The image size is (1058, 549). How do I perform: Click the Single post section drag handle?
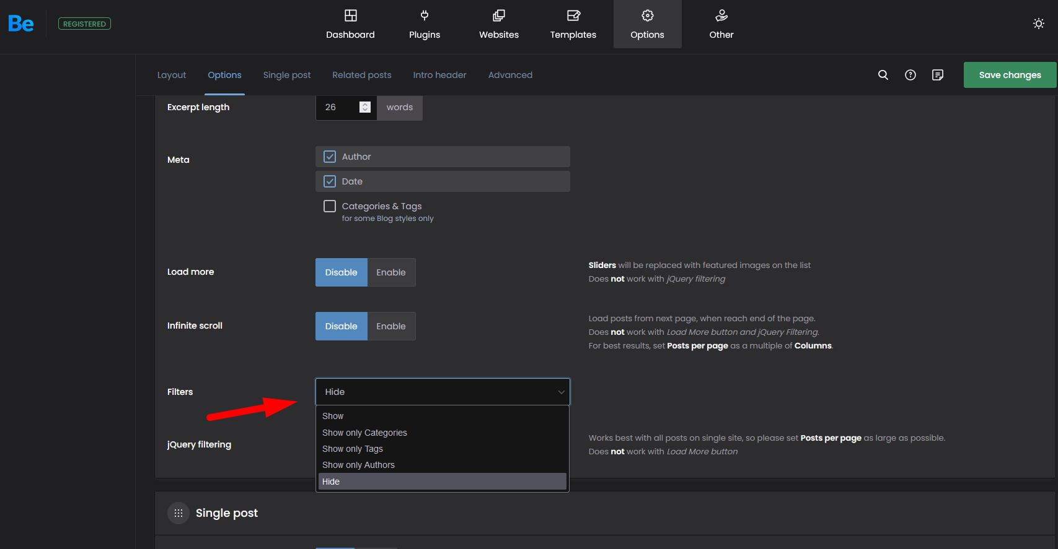coord(179,513)
